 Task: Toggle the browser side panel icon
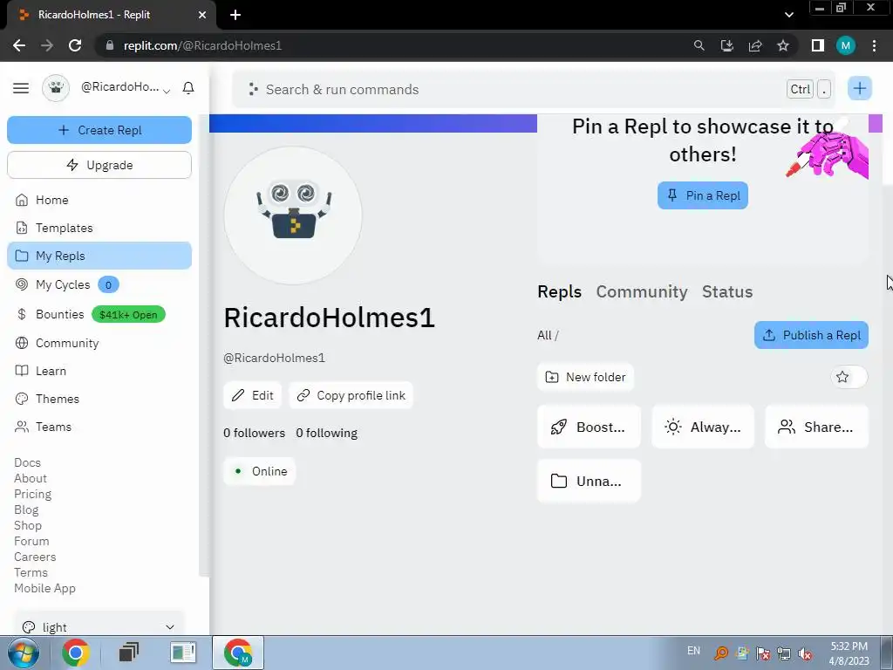click(x=818, y=45)
